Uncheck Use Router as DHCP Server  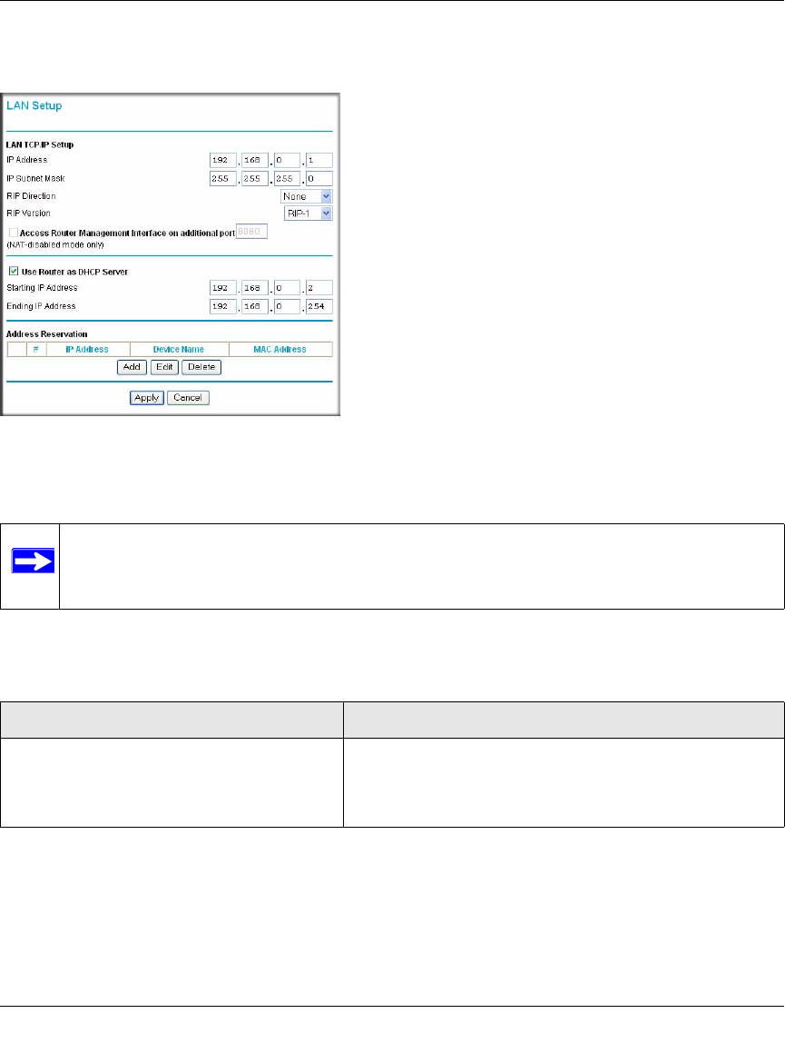(13, 271)
